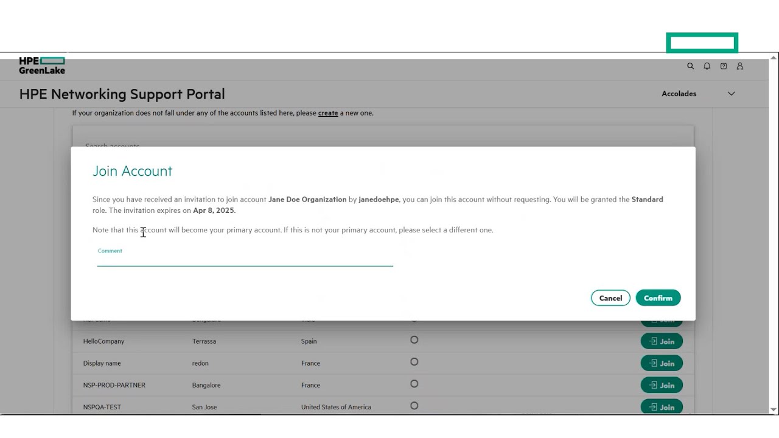Open the user profile icon
Image resolution: width=779 pixels, height=438 pixels.
(740, 66)
